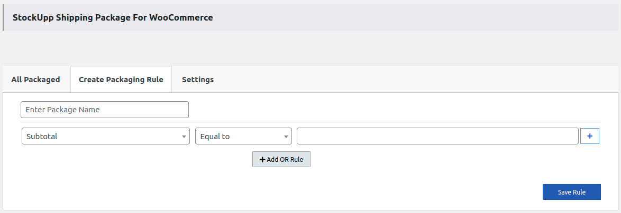Viewport: 621px width, 213px height.
Task: Expand the Equal to dropdown arrow
Action: point(286,137)
